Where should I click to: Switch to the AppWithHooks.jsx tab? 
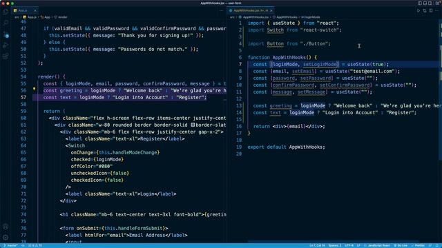click(250, 10)
